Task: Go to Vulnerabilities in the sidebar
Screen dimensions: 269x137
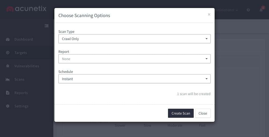Action: [27, 66]
